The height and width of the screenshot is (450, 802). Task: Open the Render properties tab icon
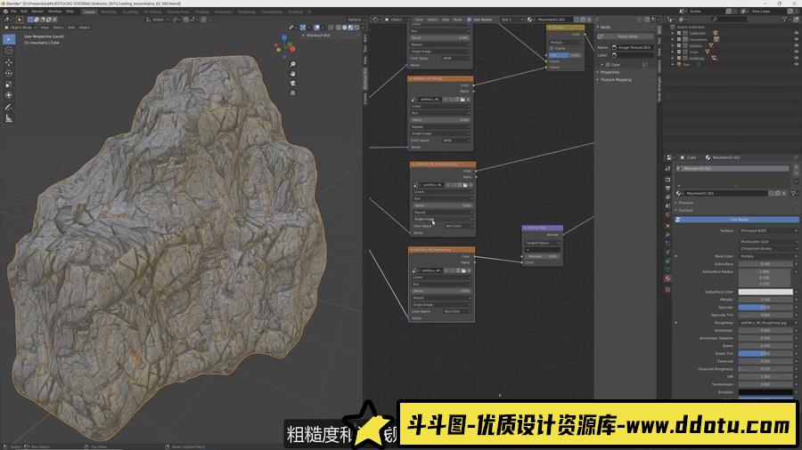pos(667,179)
